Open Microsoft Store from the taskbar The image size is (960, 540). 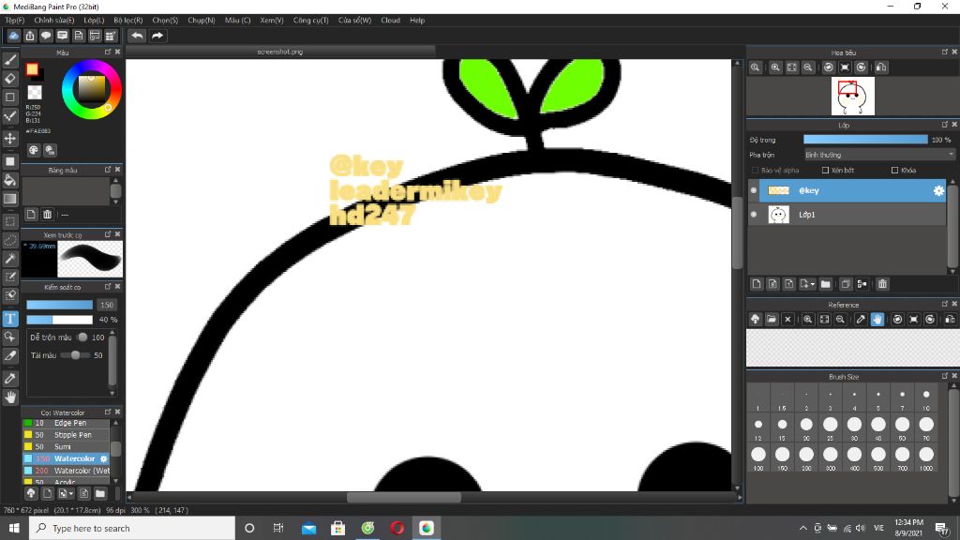click(x=337, y=528)
